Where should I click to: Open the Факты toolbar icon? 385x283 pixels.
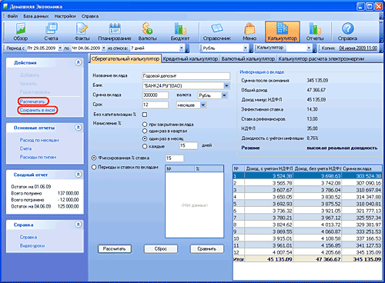coord(82,32)
